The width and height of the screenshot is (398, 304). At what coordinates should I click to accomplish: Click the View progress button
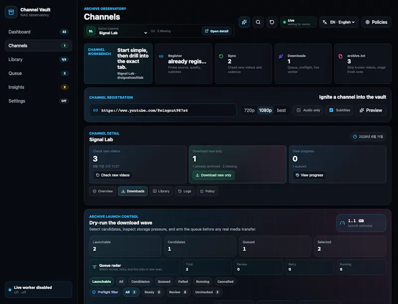pos(309,175)
